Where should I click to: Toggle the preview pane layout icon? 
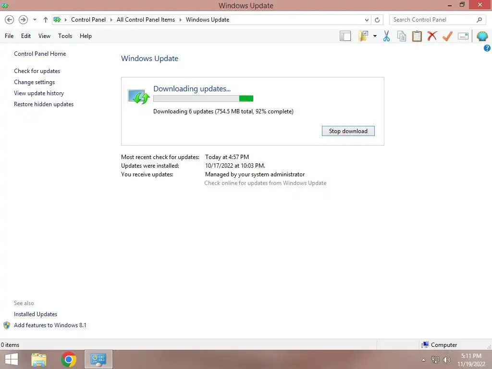[345, 36]
